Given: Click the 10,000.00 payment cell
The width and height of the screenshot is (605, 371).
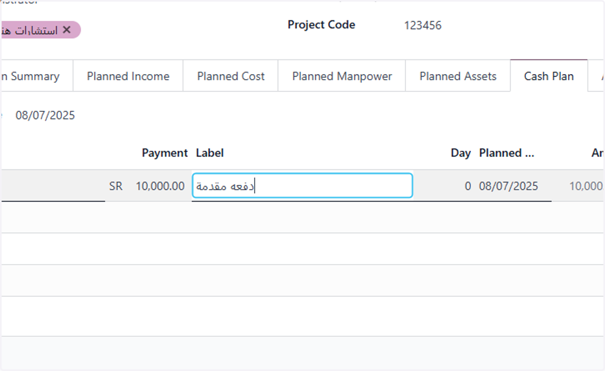Looking at the screenshot, I should pos(160,186).
